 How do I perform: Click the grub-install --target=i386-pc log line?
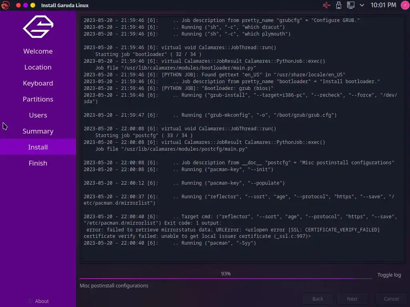[x=241, y=98]
